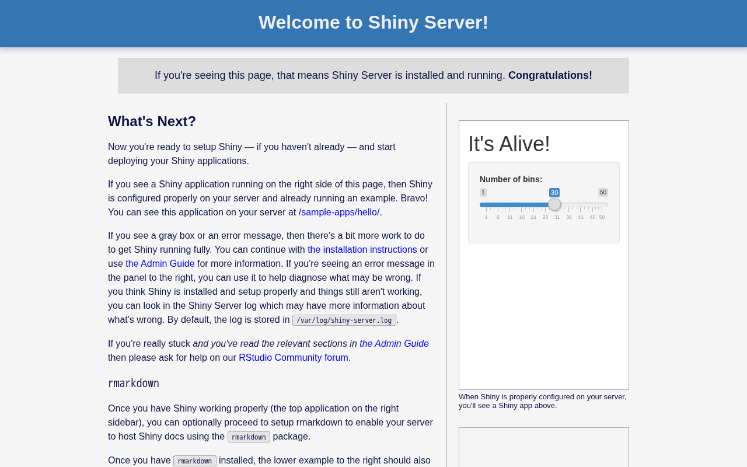Click the caption 'When Shiny is properly configured'
The width and height of the screenshot is (747, 467).
pyautogui.click(x=543, y=401)
